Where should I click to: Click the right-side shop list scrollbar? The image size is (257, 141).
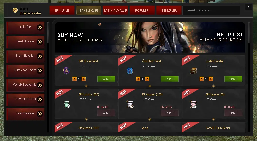pyautogui.click(x=249, y=77)
